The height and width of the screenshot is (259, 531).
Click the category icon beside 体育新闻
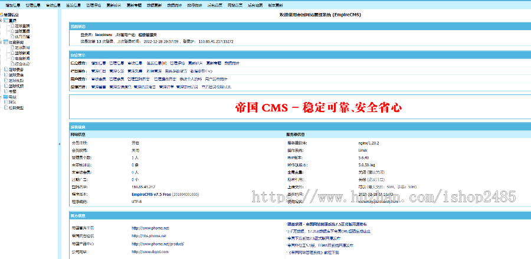(6, 42)
